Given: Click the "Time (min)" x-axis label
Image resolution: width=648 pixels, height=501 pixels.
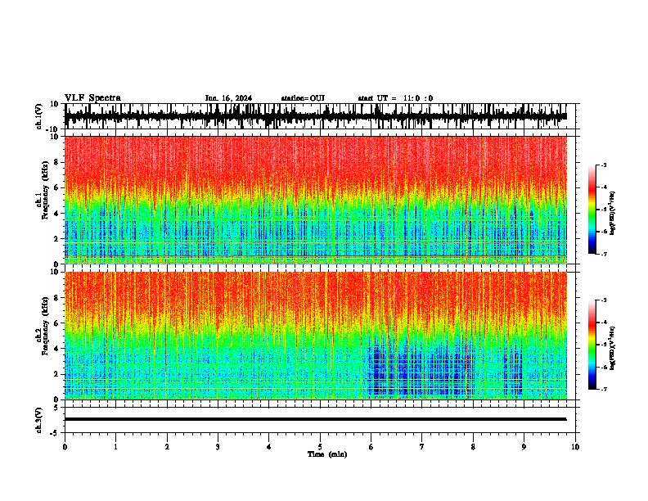Looking at the screenshot, I should point(327,454).
